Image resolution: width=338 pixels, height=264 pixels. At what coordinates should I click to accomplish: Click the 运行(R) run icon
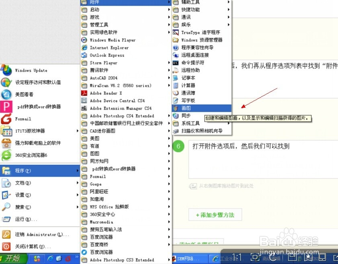click(6, 219)
